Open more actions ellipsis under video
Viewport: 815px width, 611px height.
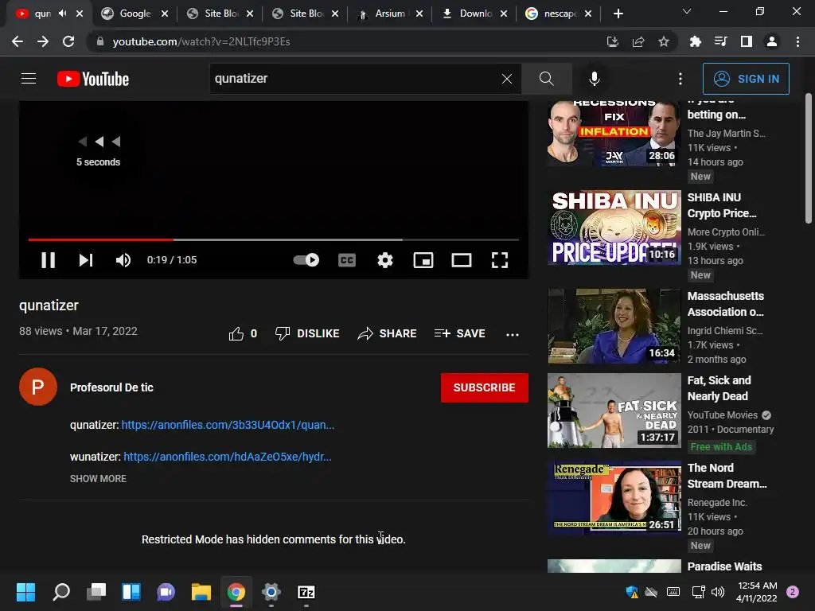coord(513,334)
